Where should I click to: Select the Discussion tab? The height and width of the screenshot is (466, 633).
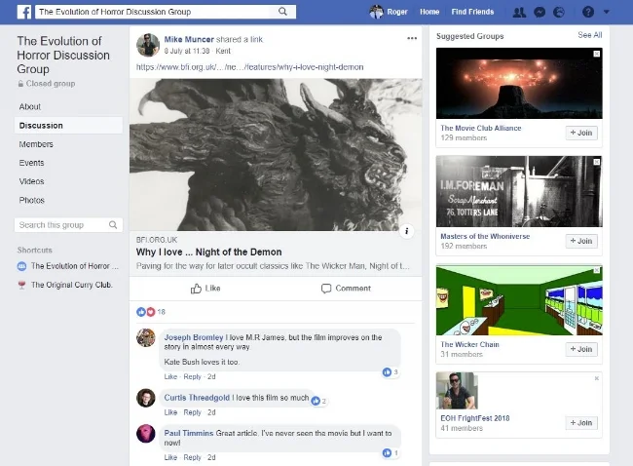68,126
